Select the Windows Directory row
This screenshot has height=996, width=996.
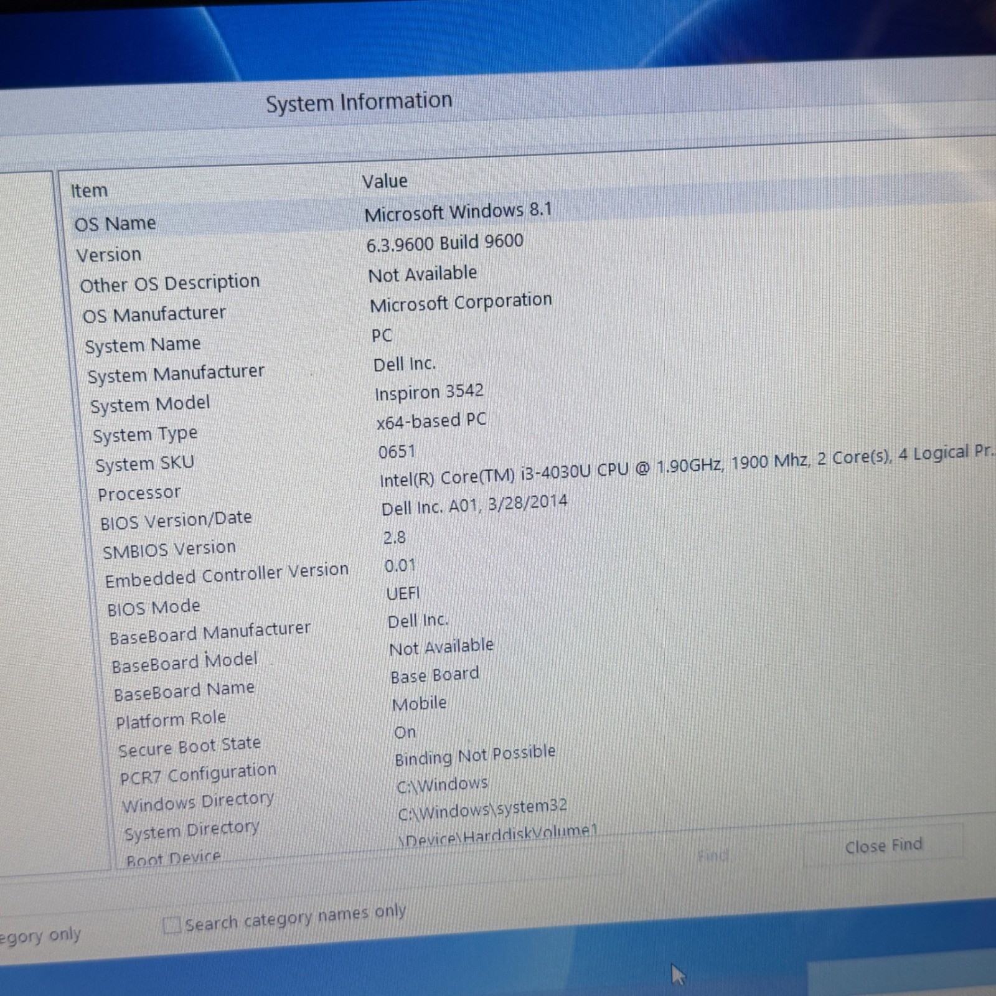pos(198,802)
